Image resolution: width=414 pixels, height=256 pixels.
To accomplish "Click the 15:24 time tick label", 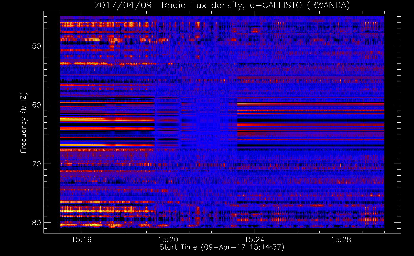I will coord(255,240).
